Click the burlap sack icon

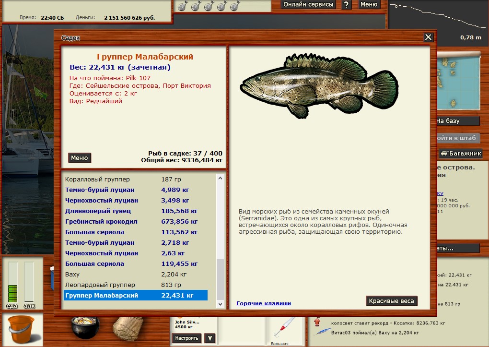pyautogui.click(x=128, y=328)
